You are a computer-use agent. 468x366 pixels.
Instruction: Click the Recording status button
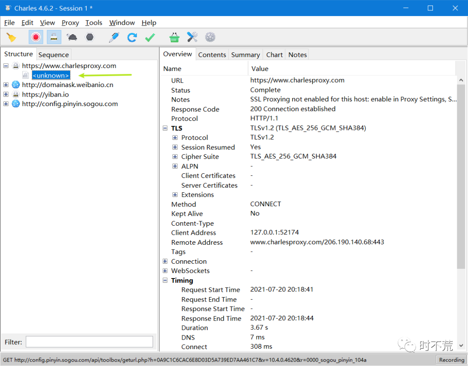tap(451, 360)
